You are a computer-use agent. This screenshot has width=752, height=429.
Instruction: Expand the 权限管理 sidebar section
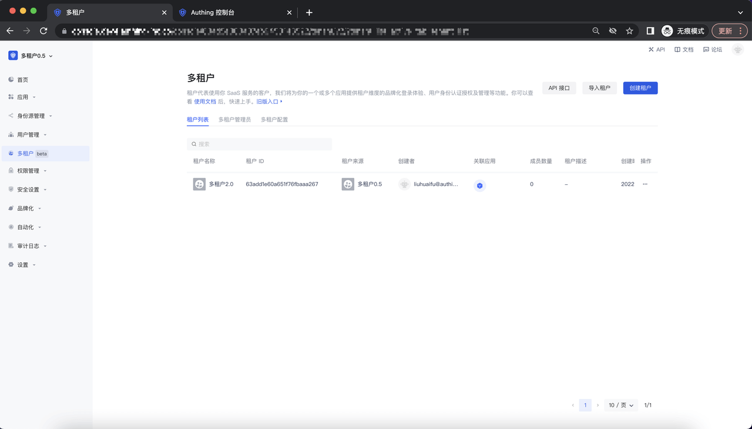[x=28, y=171]
